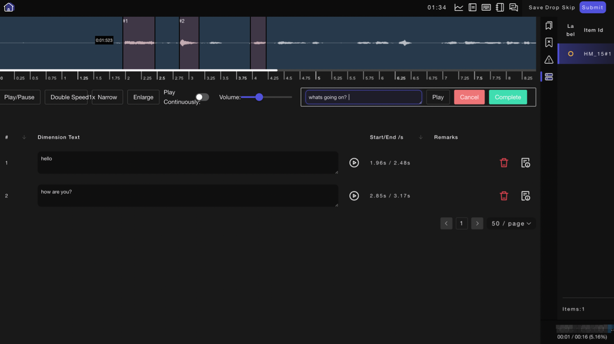614x344 pixels.
Task: Open the 50 / page dropdown
Action: [x=511, y=224]
